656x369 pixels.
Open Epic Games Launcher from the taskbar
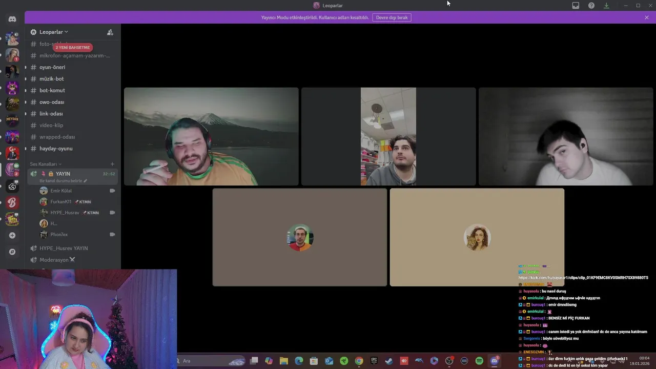pyautogui.click(x=374, y=361)
